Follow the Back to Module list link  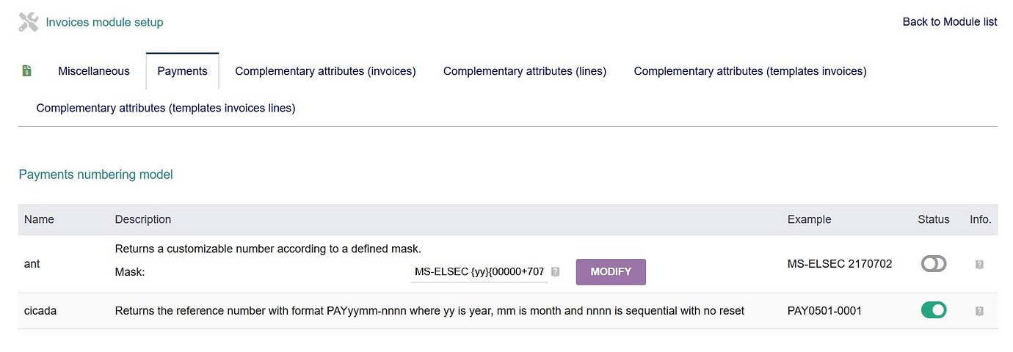(949, 22)
